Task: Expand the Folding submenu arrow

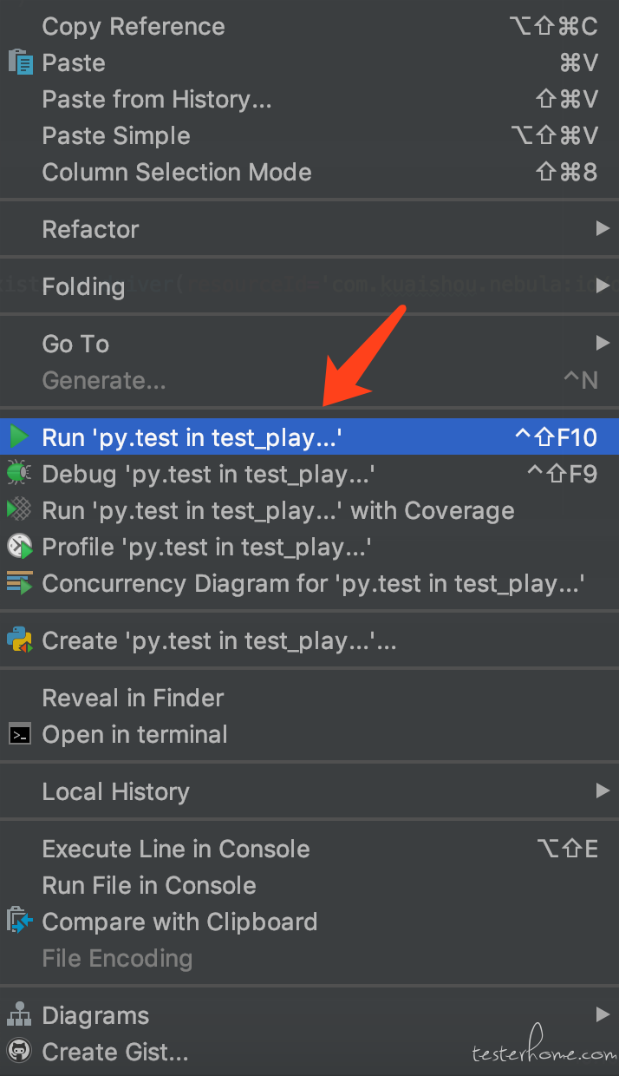Action: [603, 286]
